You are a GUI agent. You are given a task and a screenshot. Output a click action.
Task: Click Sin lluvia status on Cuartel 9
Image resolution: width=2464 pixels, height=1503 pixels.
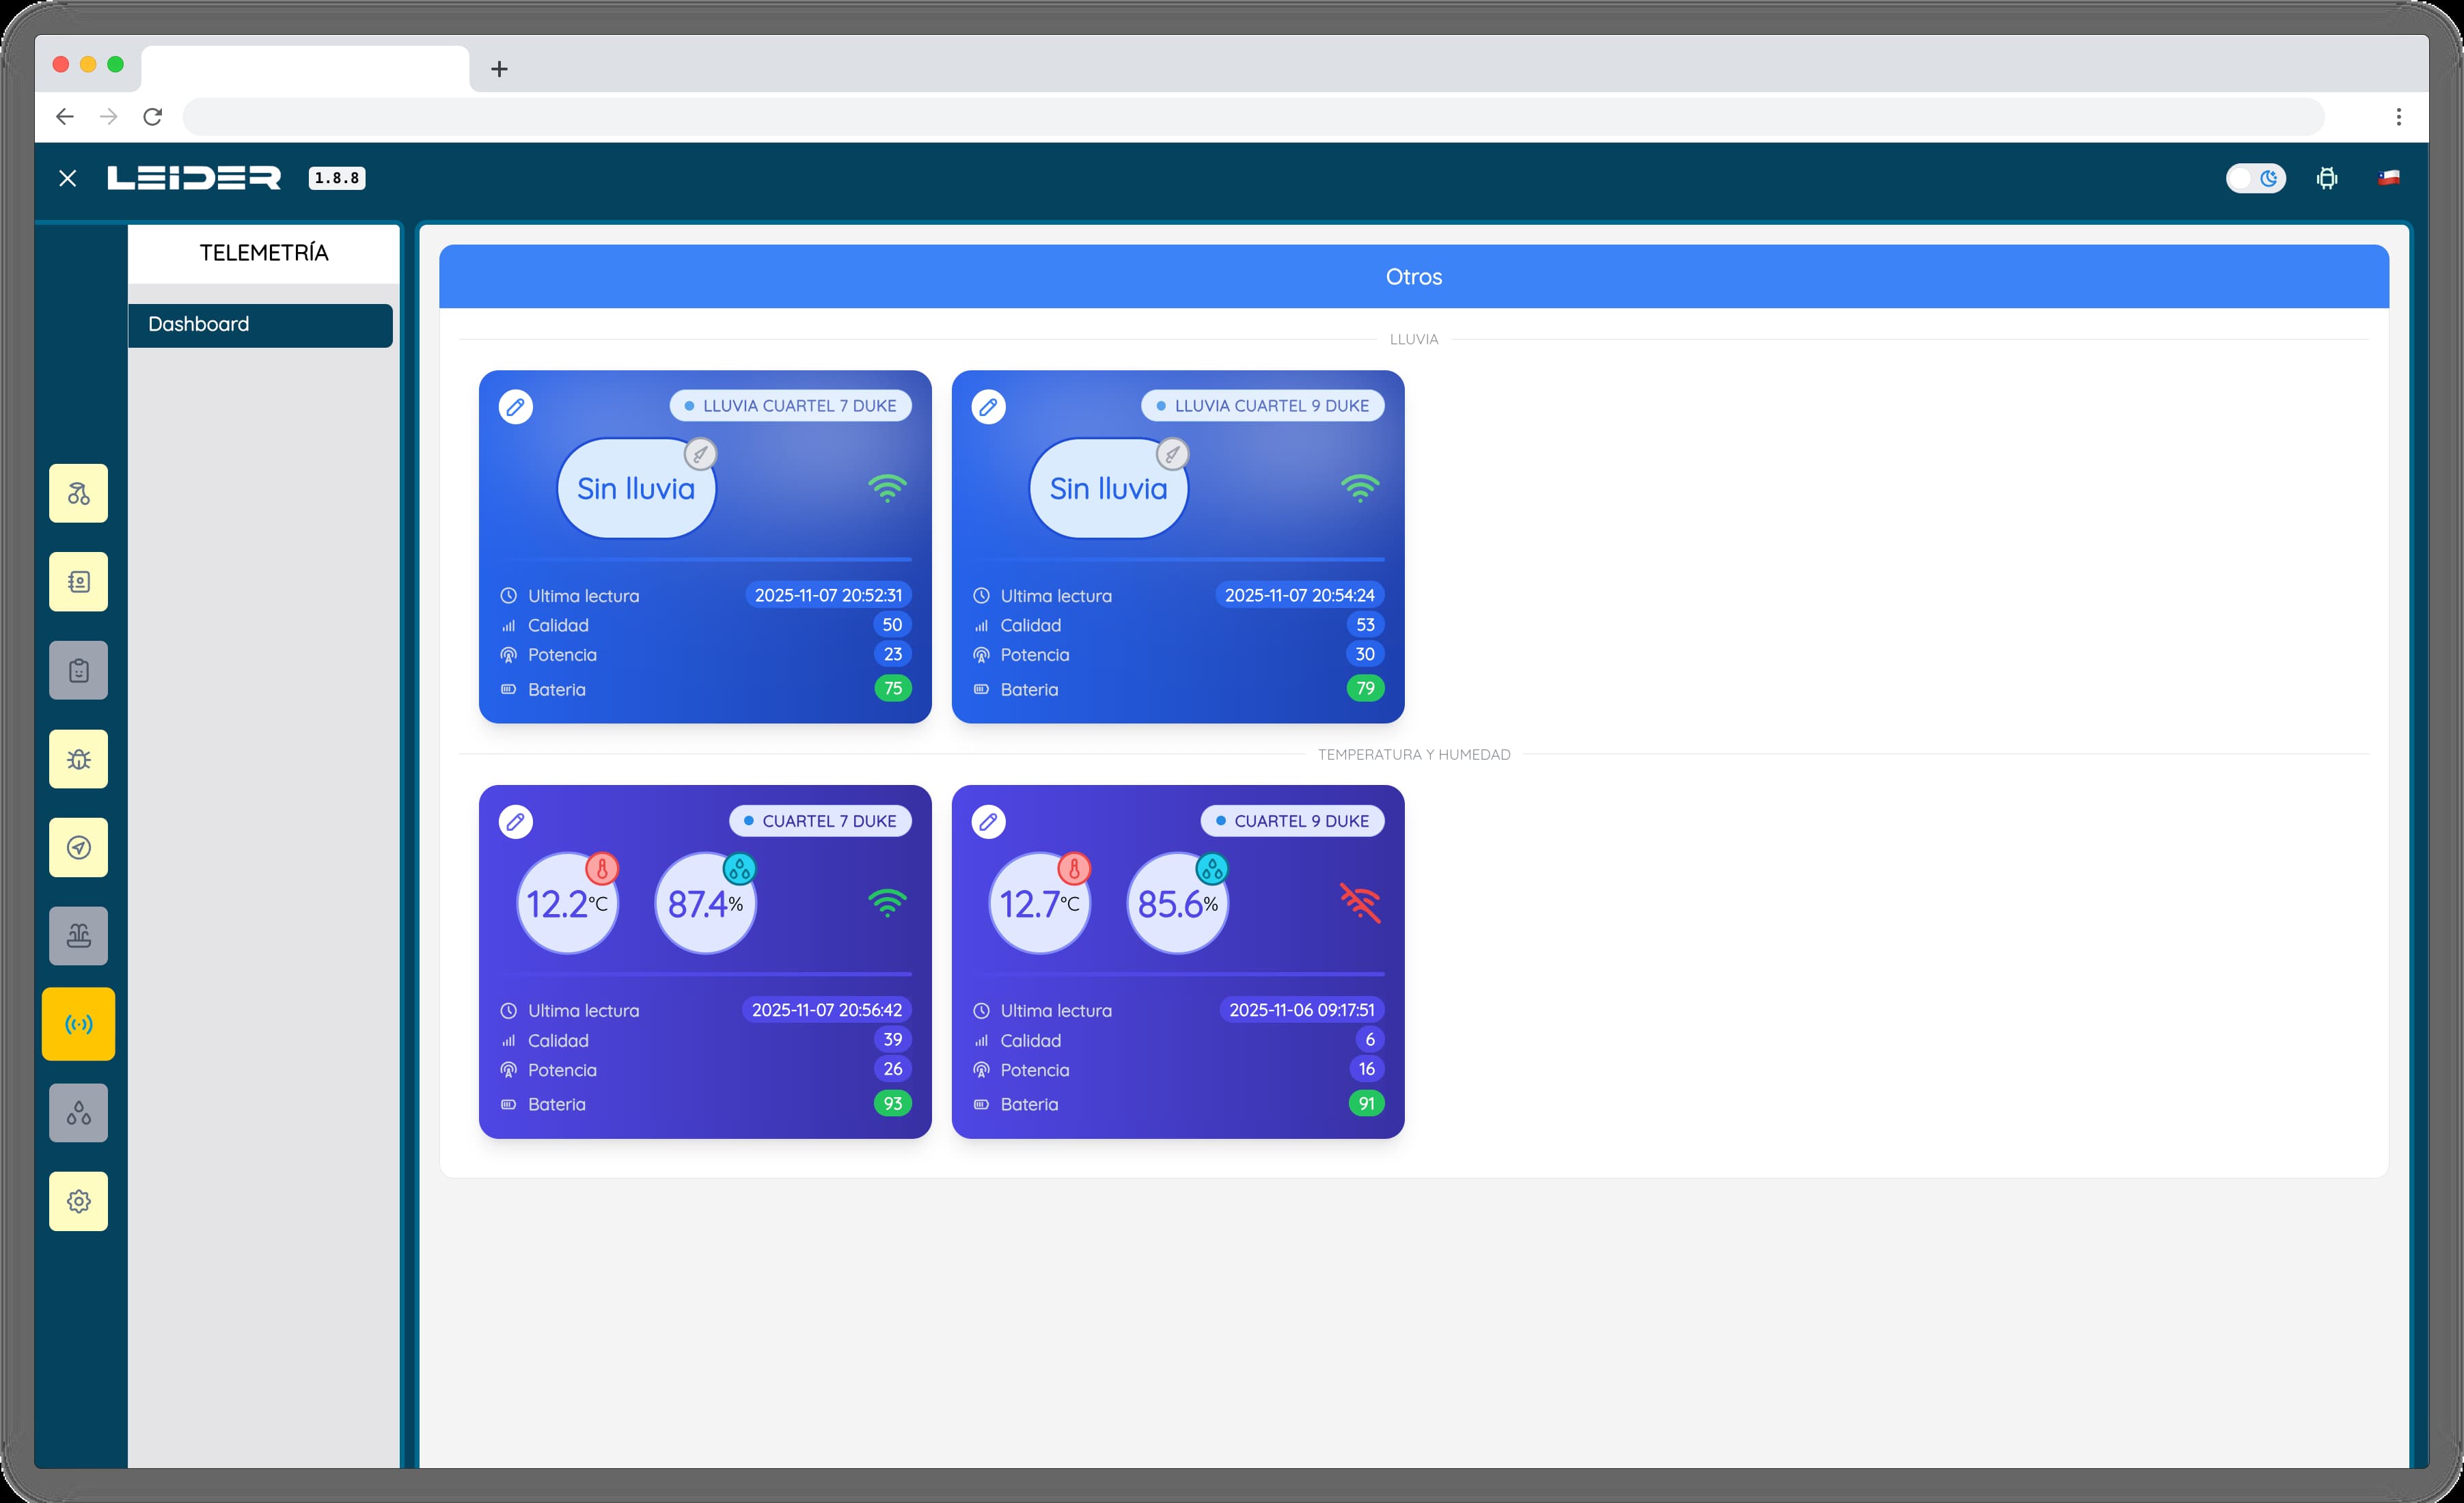[x=1108, y=488]
